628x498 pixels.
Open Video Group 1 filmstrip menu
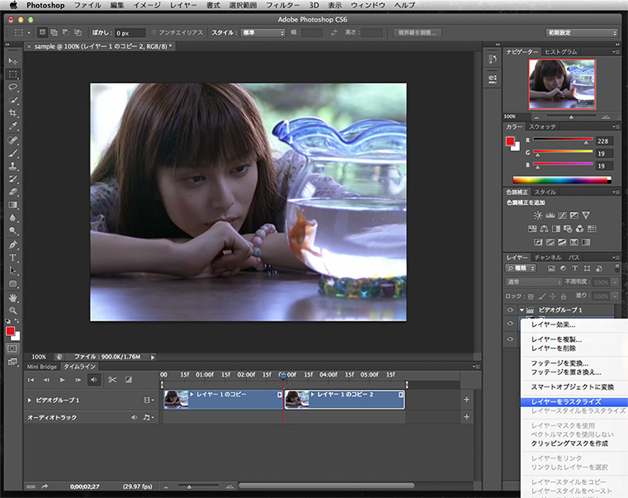(x=149, y=400)
